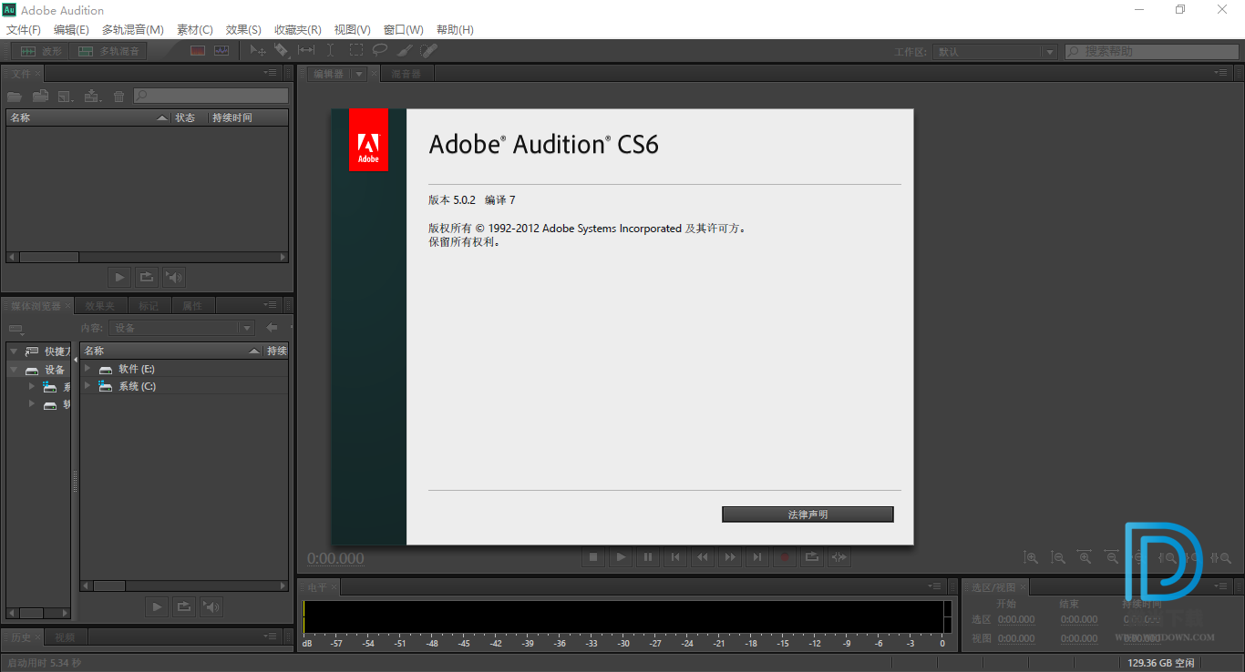Screen dimensions: 1245x672
Task: Click the rightmost zoom to selection icon
Action: point(1221,557)
